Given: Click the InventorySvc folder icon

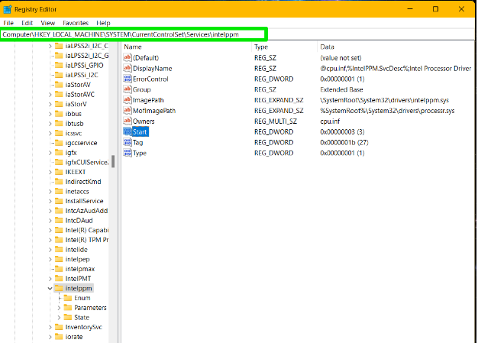Looking at the screenshot, I should coord(59,327).
